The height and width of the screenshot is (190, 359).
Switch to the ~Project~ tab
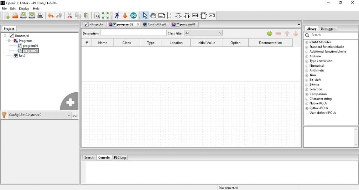coord(94,24)
